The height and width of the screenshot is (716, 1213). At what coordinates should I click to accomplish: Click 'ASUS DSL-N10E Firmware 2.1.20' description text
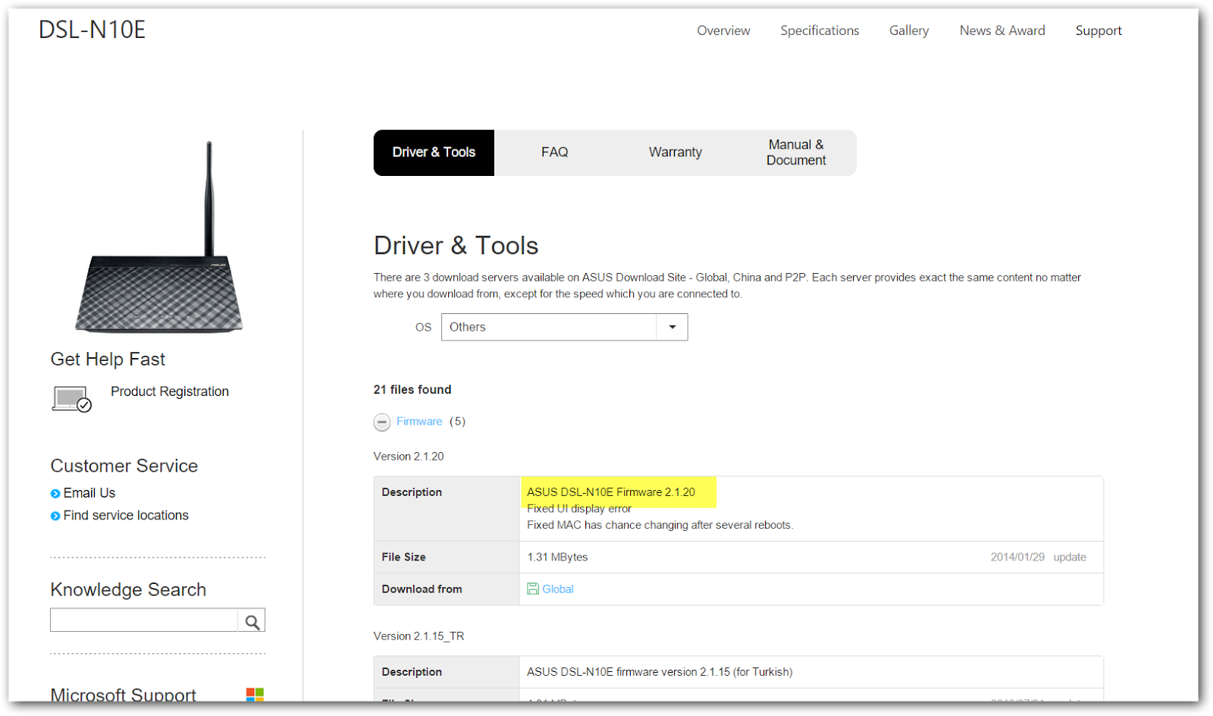(x=611, y=492)
